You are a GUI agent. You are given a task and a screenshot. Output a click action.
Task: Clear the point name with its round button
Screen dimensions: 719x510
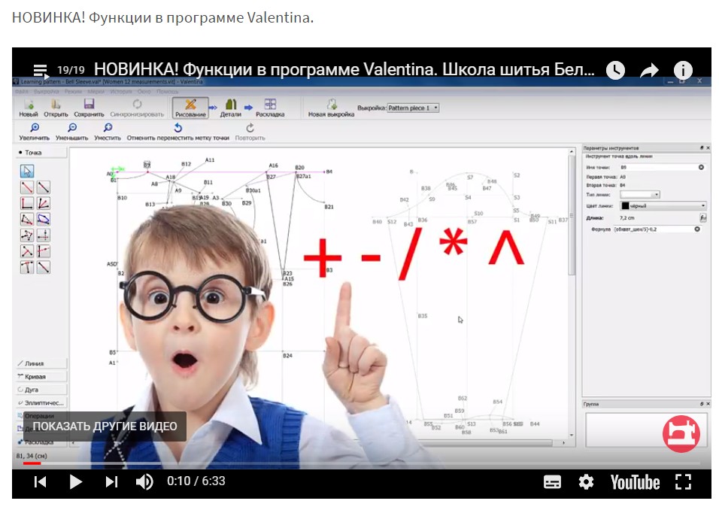pyautogui.click(x=701, y=168)
